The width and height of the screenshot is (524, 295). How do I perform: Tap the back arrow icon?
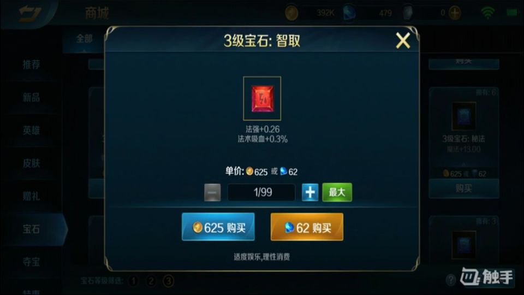pos(30,14)
